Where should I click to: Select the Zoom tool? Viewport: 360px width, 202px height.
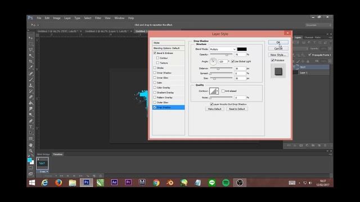30,151
